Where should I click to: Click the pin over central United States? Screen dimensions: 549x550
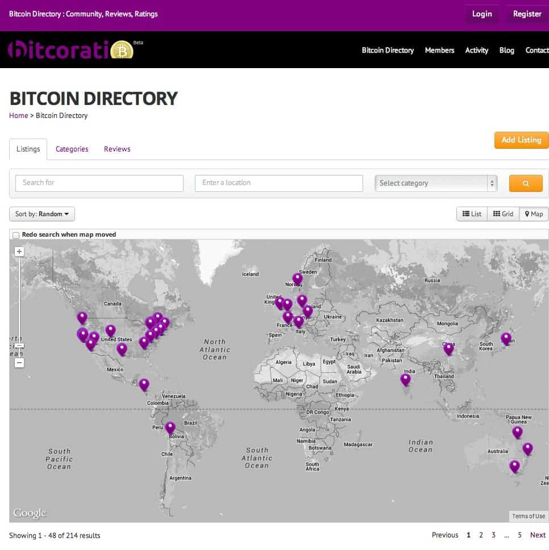pos(111,330)
